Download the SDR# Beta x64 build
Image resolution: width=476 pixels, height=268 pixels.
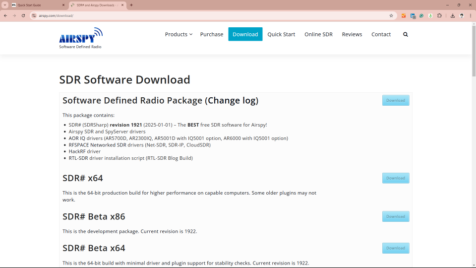396,248
